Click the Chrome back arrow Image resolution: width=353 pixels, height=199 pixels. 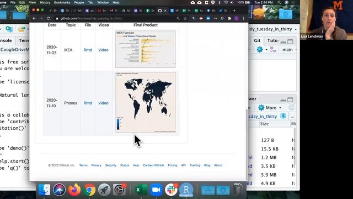(x=34, y=18)
